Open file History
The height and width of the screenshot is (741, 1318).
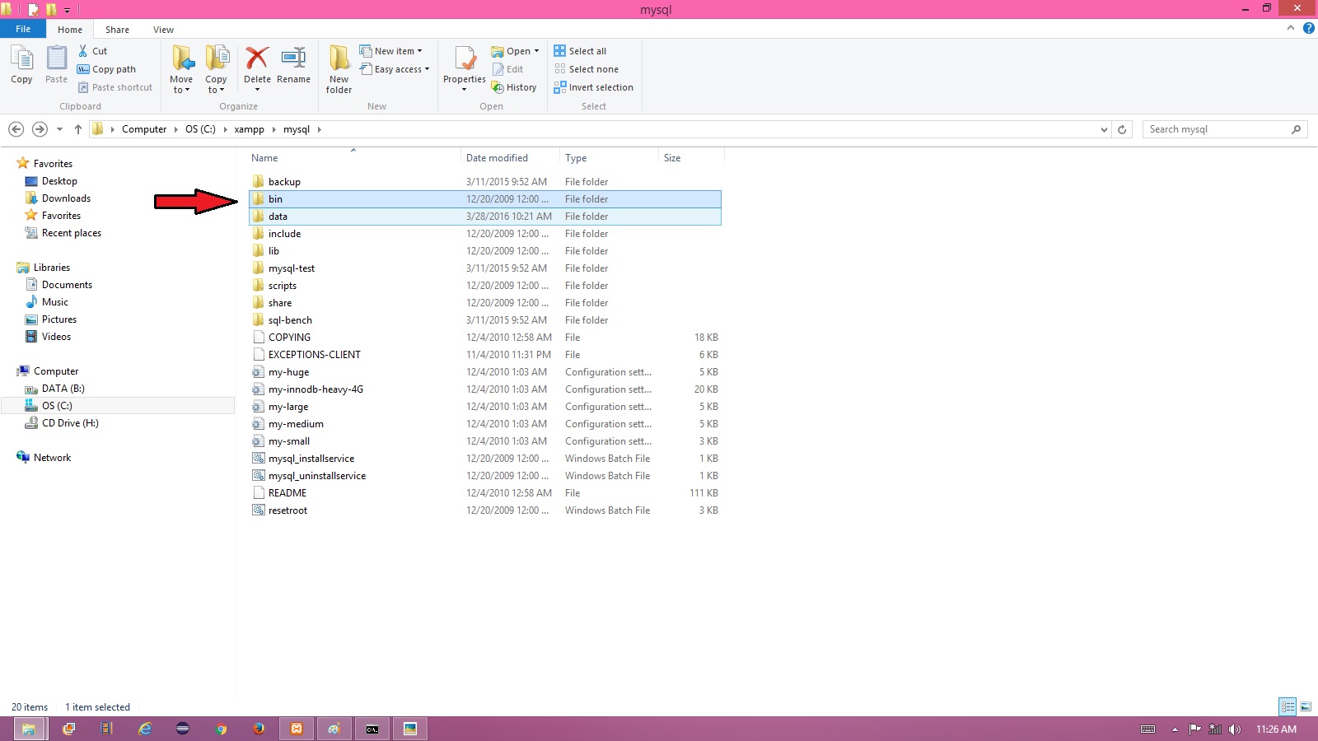point(514,87)
